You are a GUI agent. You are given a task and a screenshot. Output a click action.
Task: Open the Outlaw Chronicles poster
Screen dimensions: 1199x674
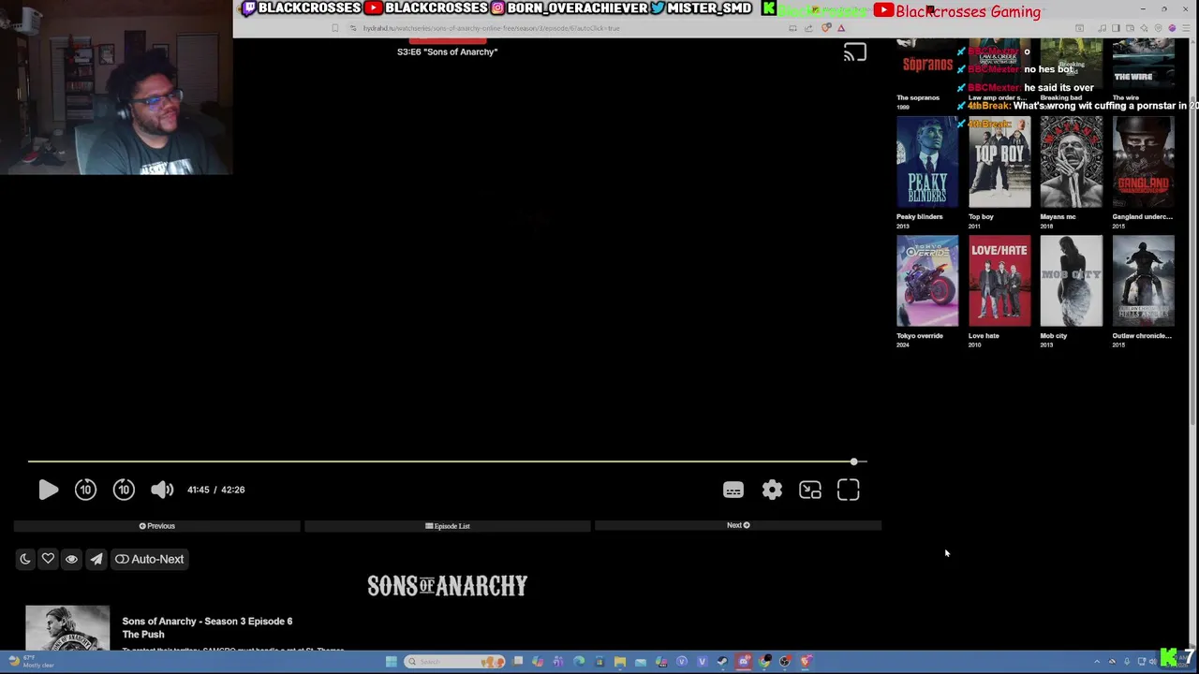[1144, 281]
